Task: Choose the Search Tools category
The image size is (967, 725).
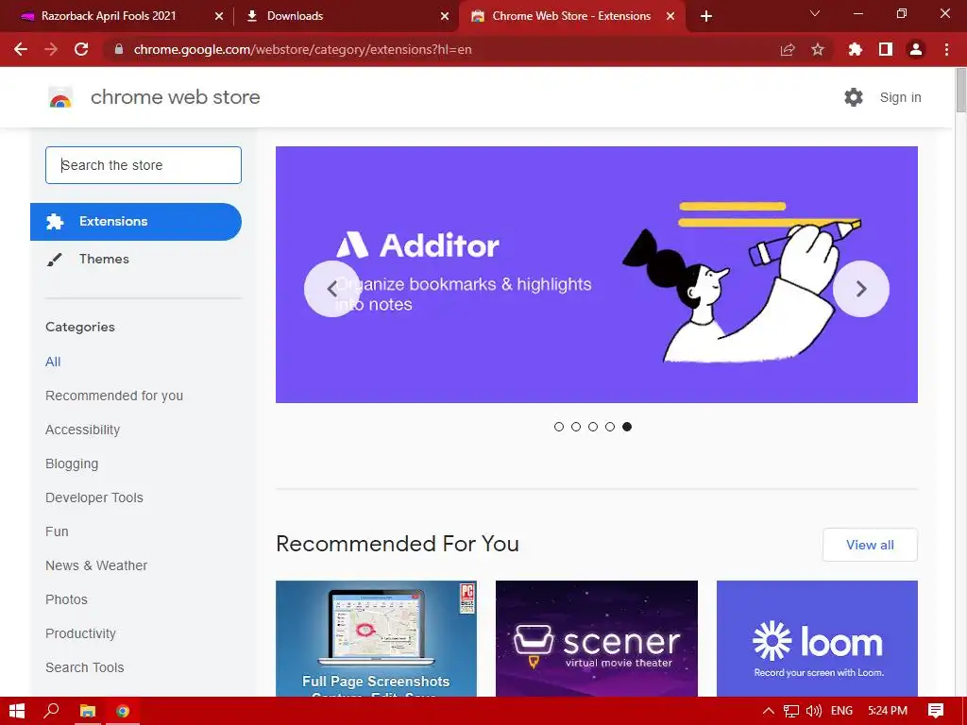Action: (84, 667)
